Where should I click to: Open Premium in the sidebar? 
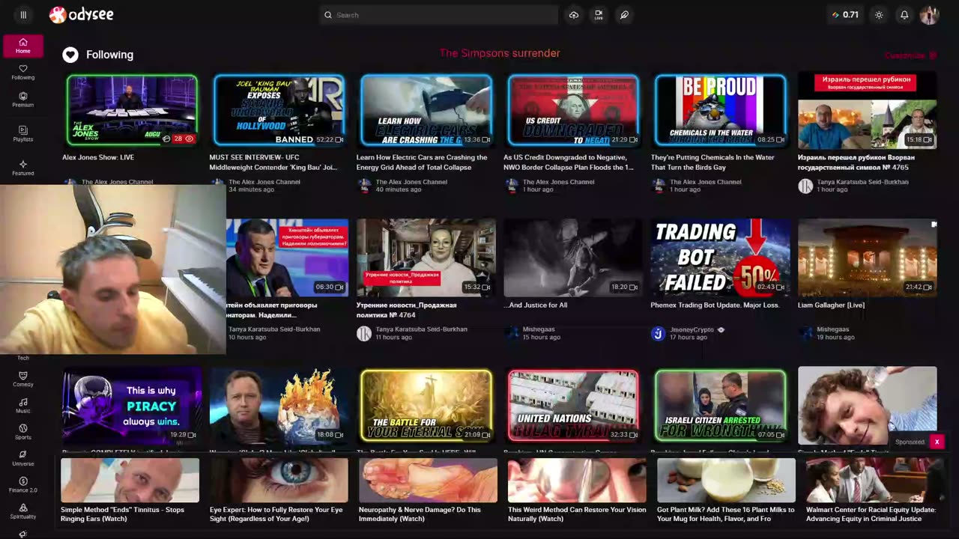pyautogui.click(x=23, y=100)
